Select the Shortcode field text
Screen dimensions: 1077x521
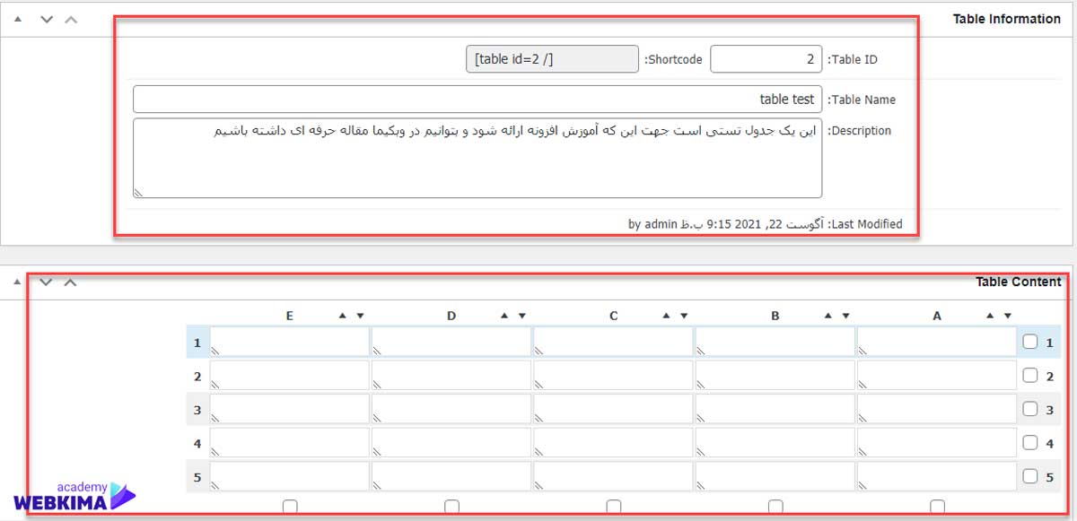pos(553,59)
